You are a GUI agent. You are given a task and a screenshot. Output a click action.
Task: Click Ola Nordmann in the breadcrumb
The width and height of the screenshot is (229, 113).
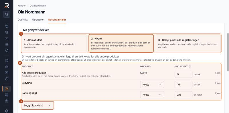[38, 6]
